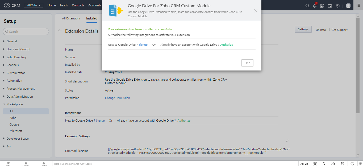Close the Google Drive extension dialog

tap(256, 11)
